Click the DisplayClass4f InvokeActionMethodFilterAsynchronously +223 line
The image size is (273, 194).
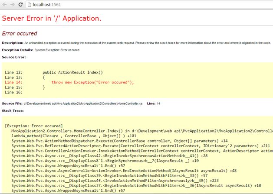[115, 181]
